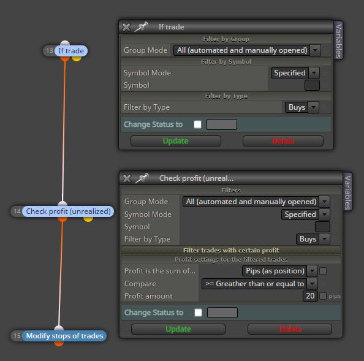
Task: Open Symbol Mode dropdown in Check profit
Action: click(306, 215)
